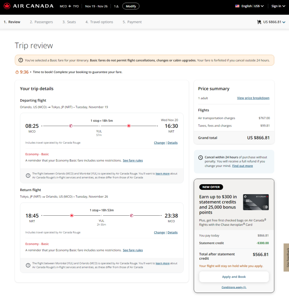The image size is (289, 296).
Task: Click the 16:30 NRT arrival time
Action: point(171,126)
